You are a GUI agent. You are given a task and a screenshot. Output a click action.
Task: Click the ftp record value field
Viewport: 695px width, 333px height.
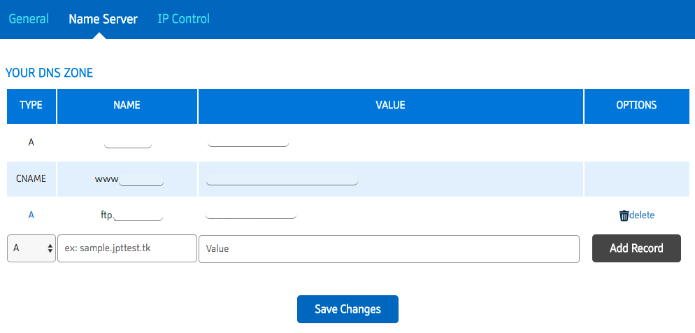click(x=251, y=215)
